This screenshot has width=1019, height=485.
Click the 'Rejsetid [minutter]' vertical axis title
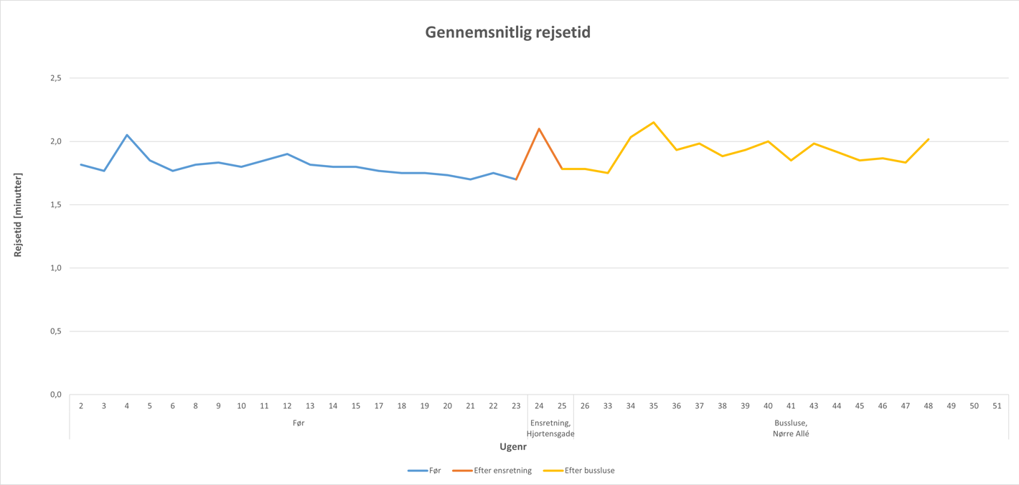18,215
